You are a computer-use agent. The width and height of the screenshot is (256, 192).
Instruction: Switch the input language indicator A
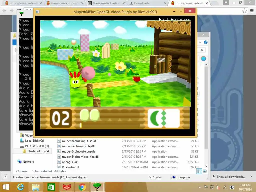pyautogui.click(x=225, y=187)
